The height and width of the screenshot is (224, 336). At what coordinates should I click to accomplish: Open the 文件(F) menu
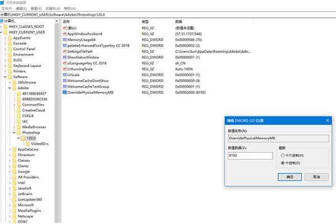coord(6,8)
